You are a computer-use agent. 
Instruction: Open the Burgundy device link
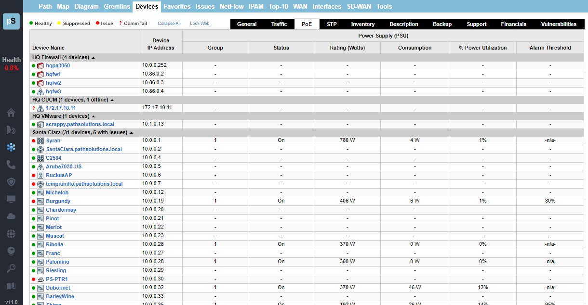[x=58, y=201]
